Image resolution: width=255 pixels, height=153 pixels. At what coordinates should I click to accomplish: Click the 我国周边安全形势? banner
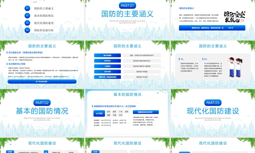point(146,112)
